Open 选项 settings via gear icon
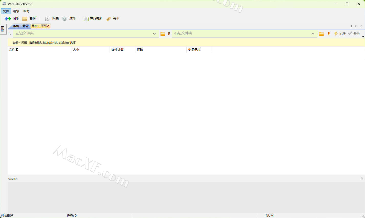 [x=65, y=19]
